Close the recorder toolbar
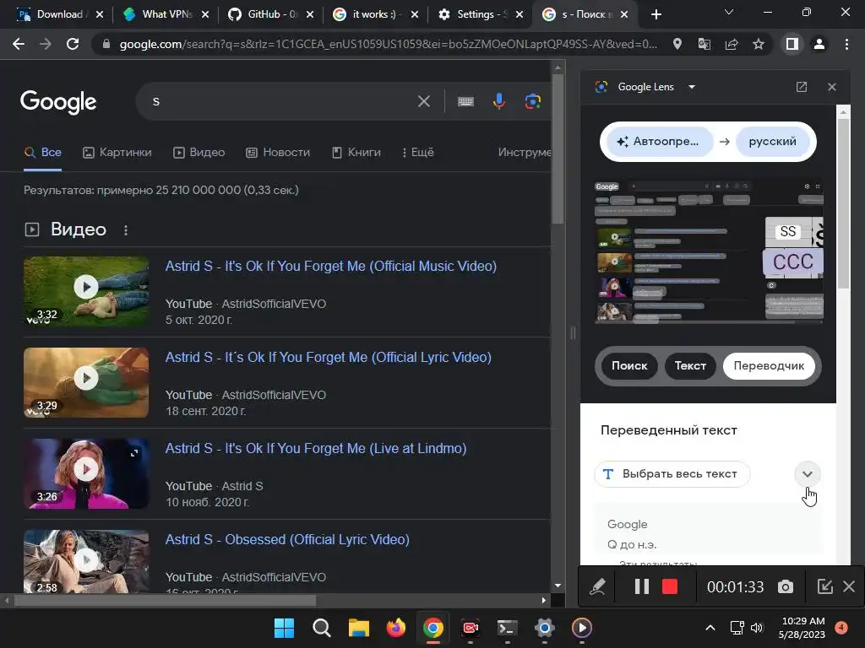The image size is (865, 648). (849, 586)
